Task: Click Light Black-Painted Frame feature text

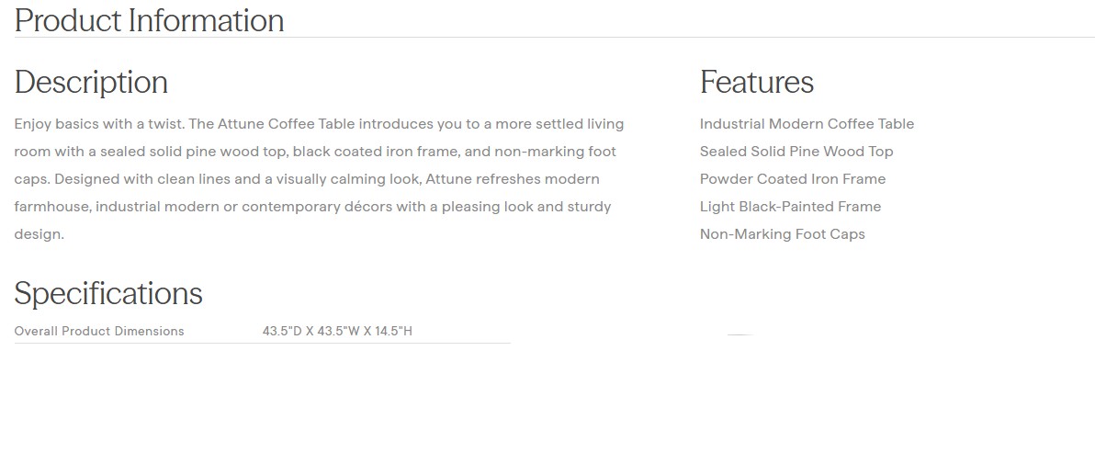Action: (790, 207)
